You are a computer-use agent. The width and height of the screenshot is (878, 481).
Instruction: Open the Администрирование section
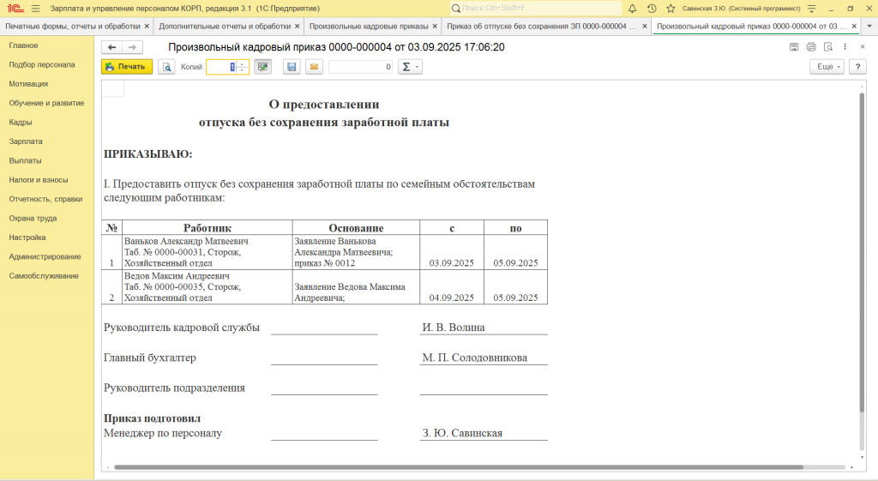(x=45, y=257)
